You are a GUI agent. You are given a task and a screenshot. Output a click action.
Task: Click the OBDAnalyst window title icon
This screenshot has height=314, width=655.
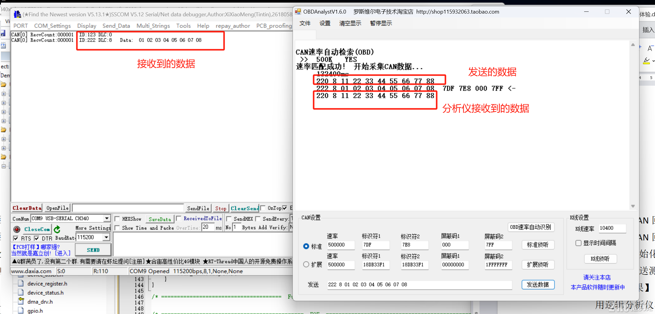(x=298, y=12)
